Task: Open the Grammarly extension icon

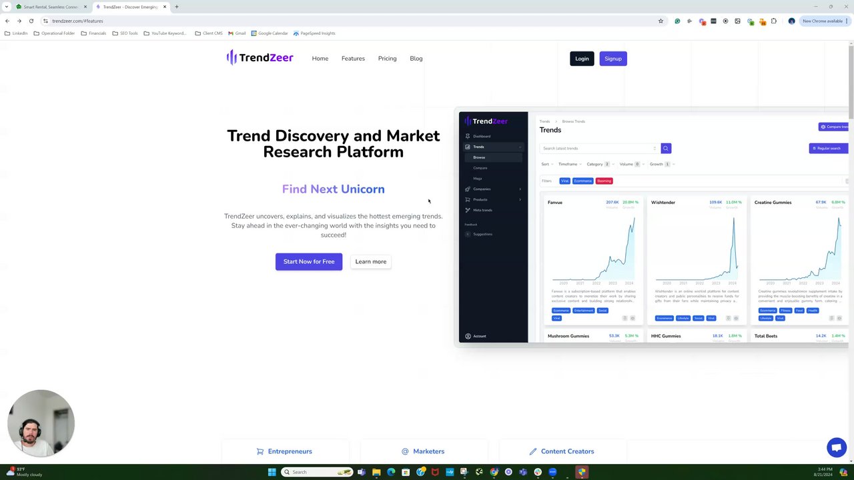Action: click(x=677, y=21)
